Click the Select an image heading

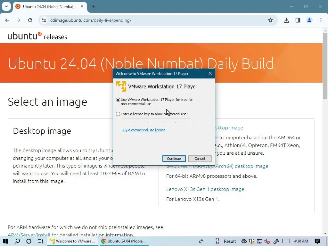click(x=47, y=102)
